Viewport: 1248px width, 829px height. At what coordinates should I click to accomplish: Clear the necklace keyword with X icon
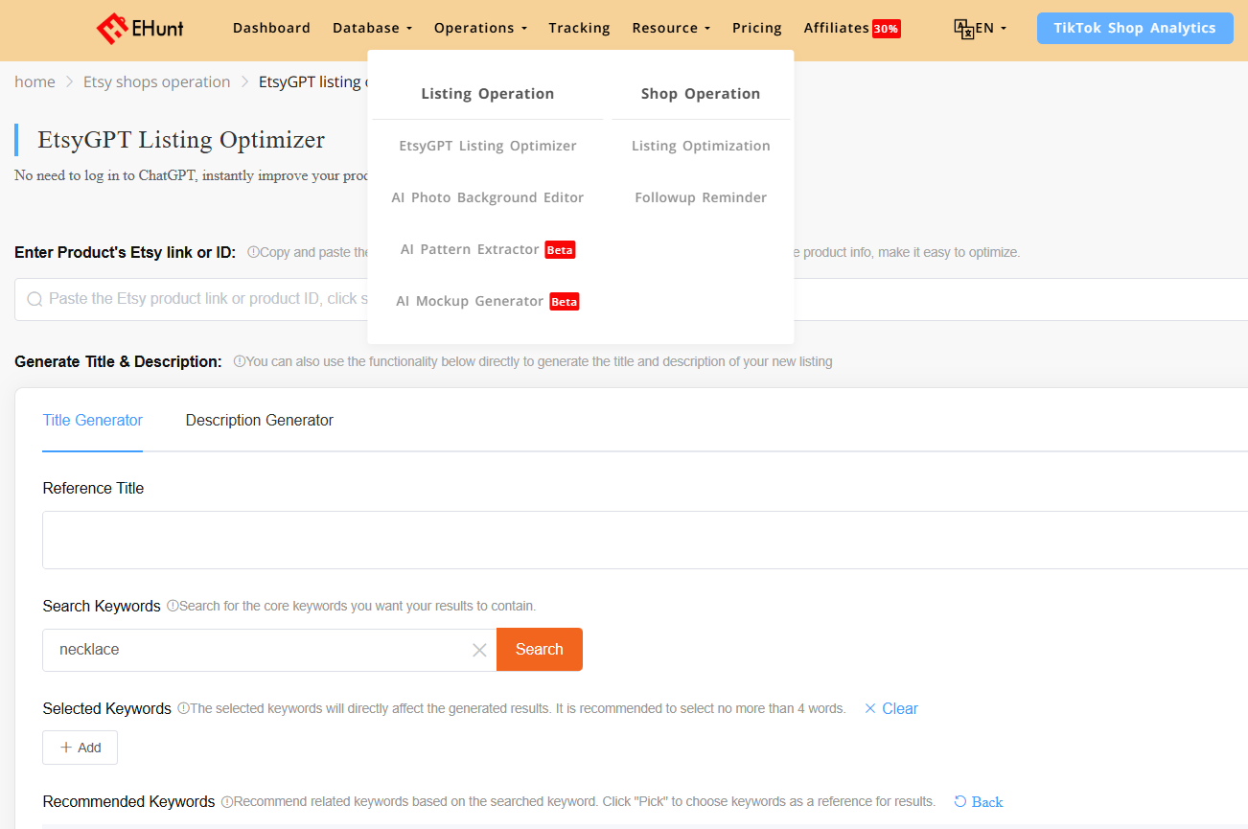pos(479,651)
